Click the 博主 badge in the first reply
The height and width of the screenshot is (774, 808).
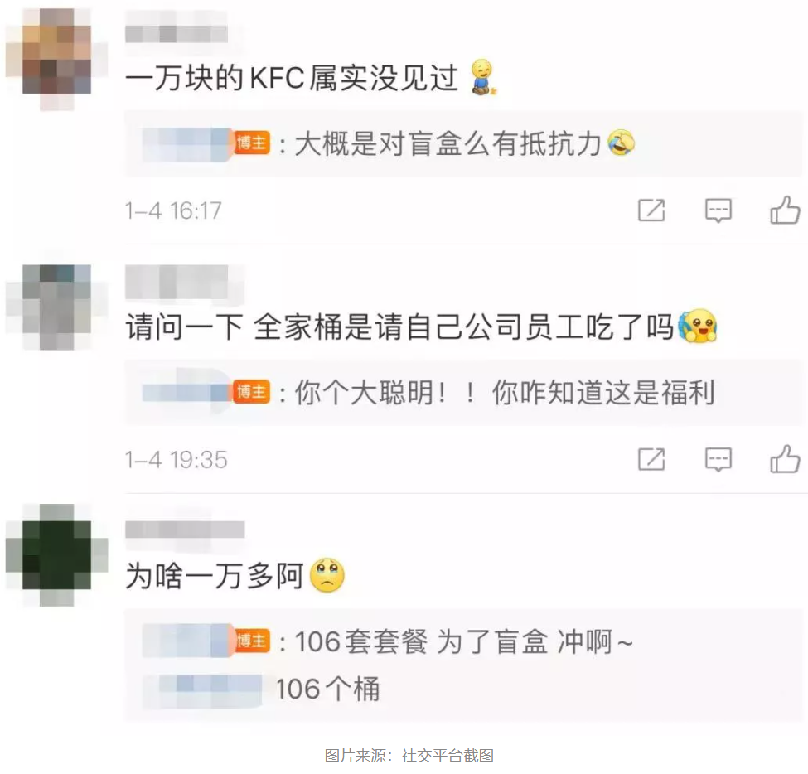click(x=253, y=143)
